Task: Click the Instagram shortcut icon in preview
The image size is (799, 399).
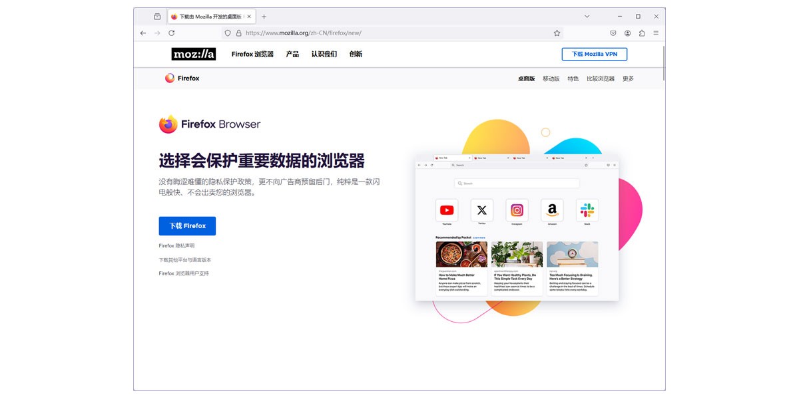Action: point(517,210)
